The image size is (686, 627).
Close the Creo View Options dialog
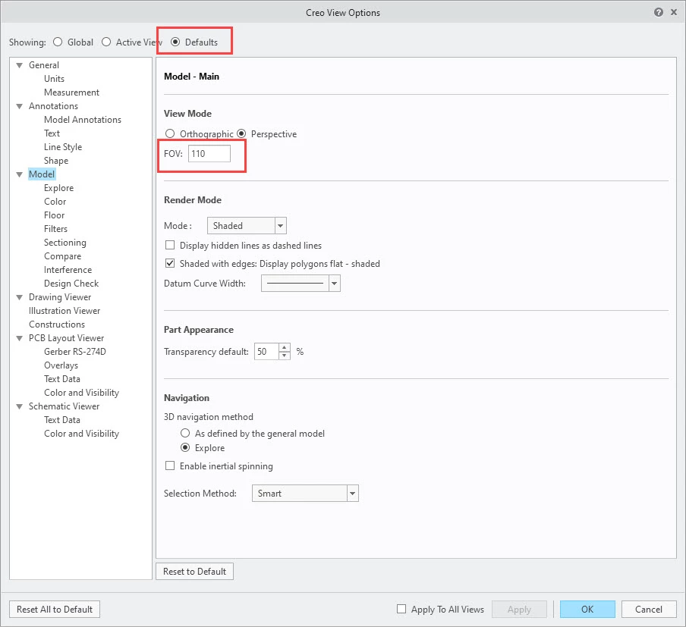[674, 12]
